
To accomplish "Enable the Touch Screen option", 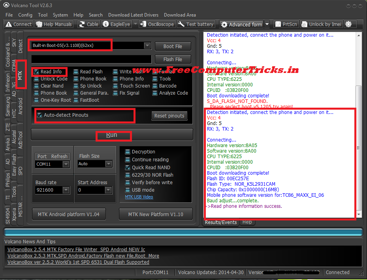I will tap(115, 86).
